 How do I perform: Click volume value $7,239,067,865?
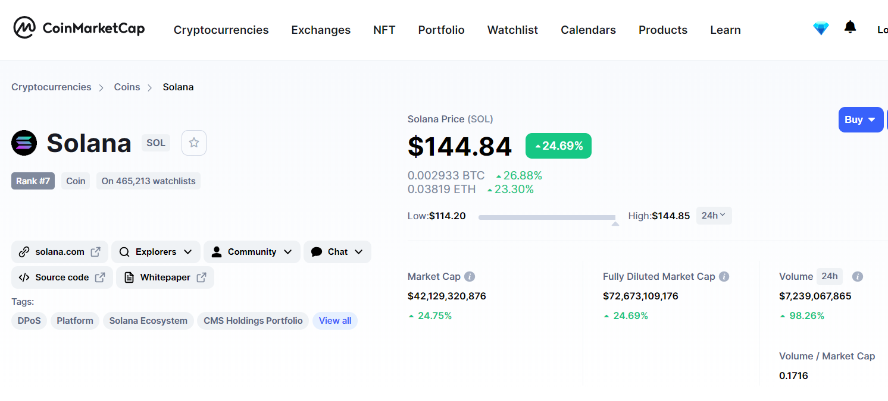coord(815,296)
